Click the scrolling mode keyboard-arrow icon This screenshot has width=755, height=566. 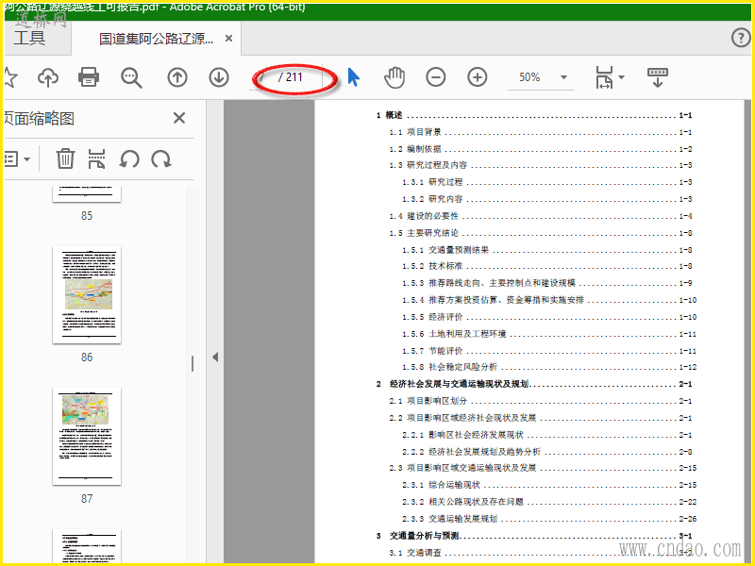pyautogui.click(x=657, y=77)
